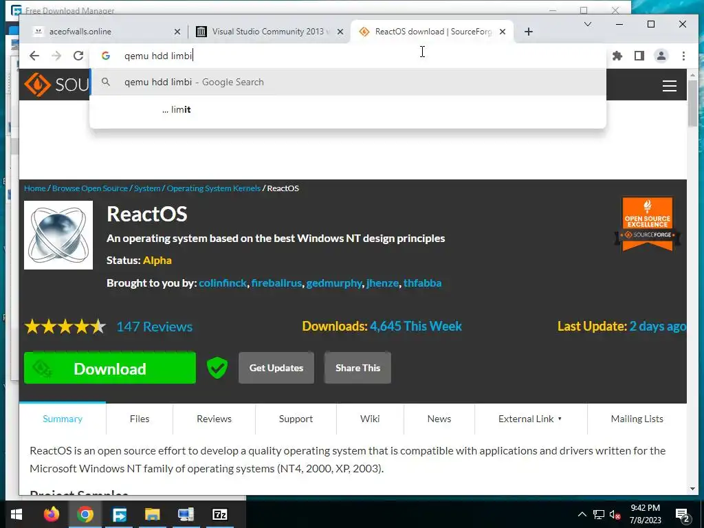Open the Mailing Lists tab

[637, 419]
